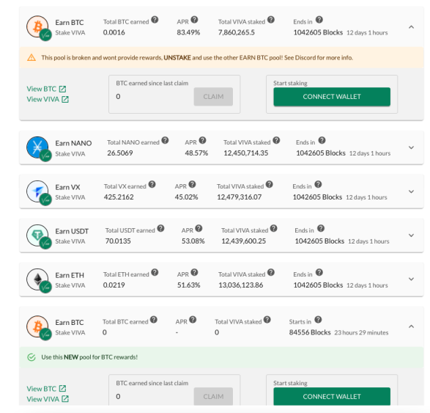Click the green checkmark notice icon
430x413 pixels.
(x=31, y=357)
